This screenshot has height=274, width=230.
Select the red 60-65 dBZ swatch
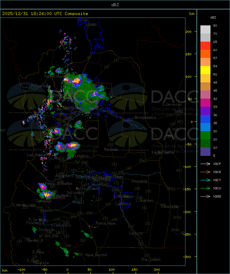tap(205, 46)
